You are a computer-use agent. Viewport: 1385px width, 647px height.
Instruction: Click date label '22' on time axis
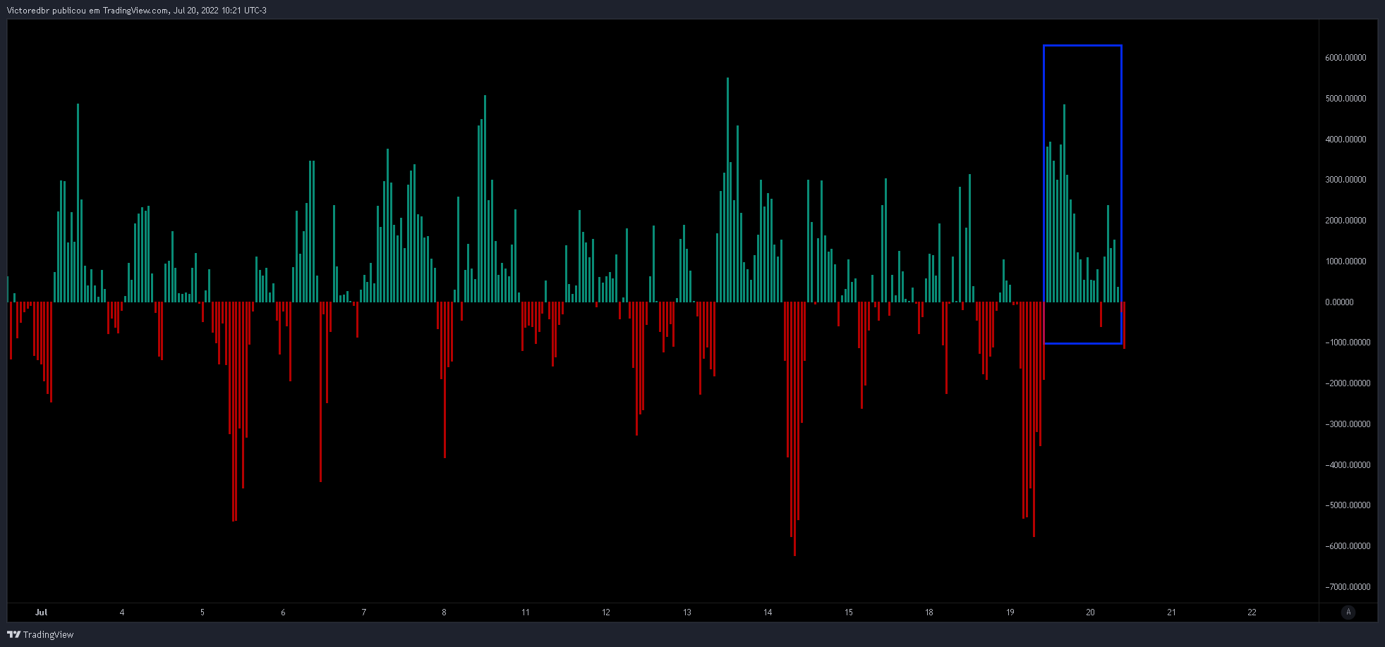(1252, 612)
